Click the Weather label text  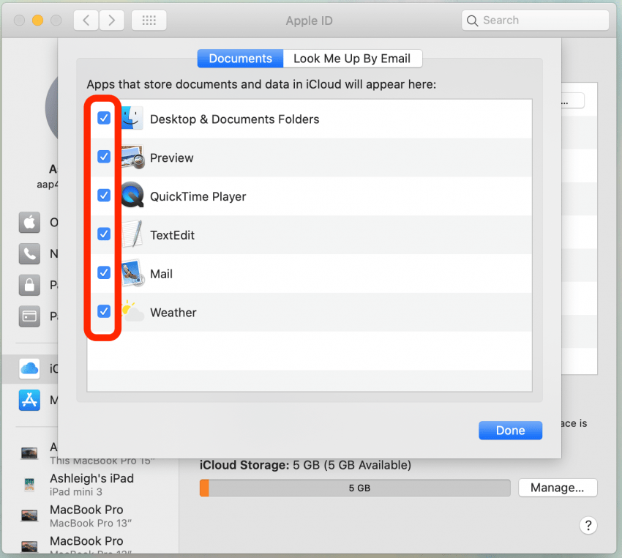173,313
